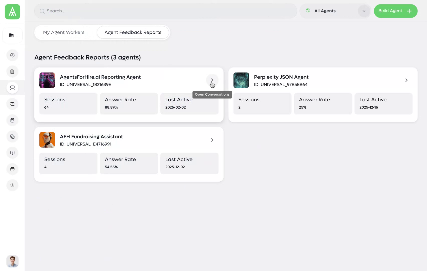Click the Perplexity JSON Agent title
Screen dimensions: 427x271
[x=281, y=77]
